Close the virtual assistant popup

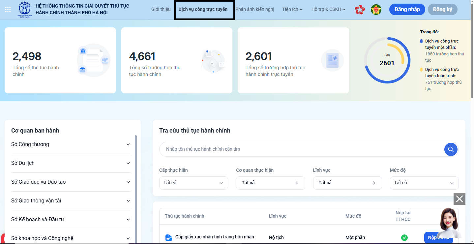coord(459,199)
